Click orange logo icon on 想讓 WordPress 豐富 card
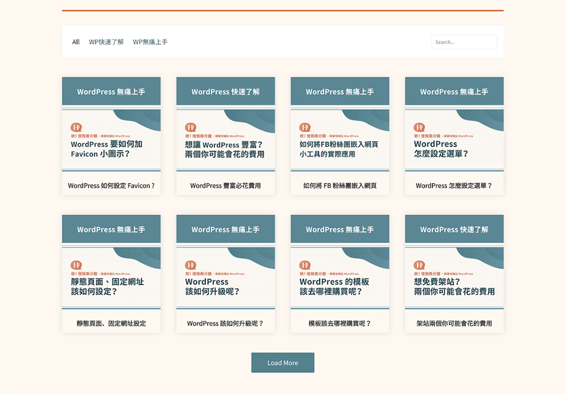 191,127
